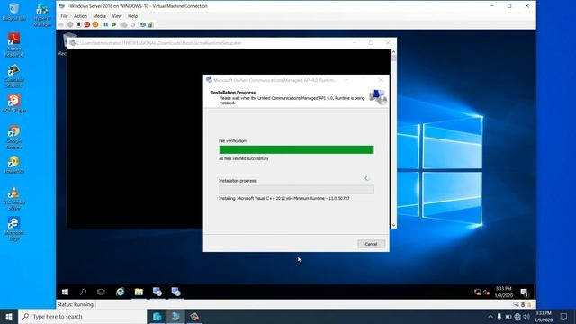Screen dimensions: 576x324
Task: Click the Ctrl+Alt+Del toolbar icon
Action: tap(61, 24)
